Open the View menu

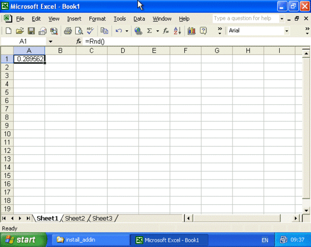tap(54, 19)
